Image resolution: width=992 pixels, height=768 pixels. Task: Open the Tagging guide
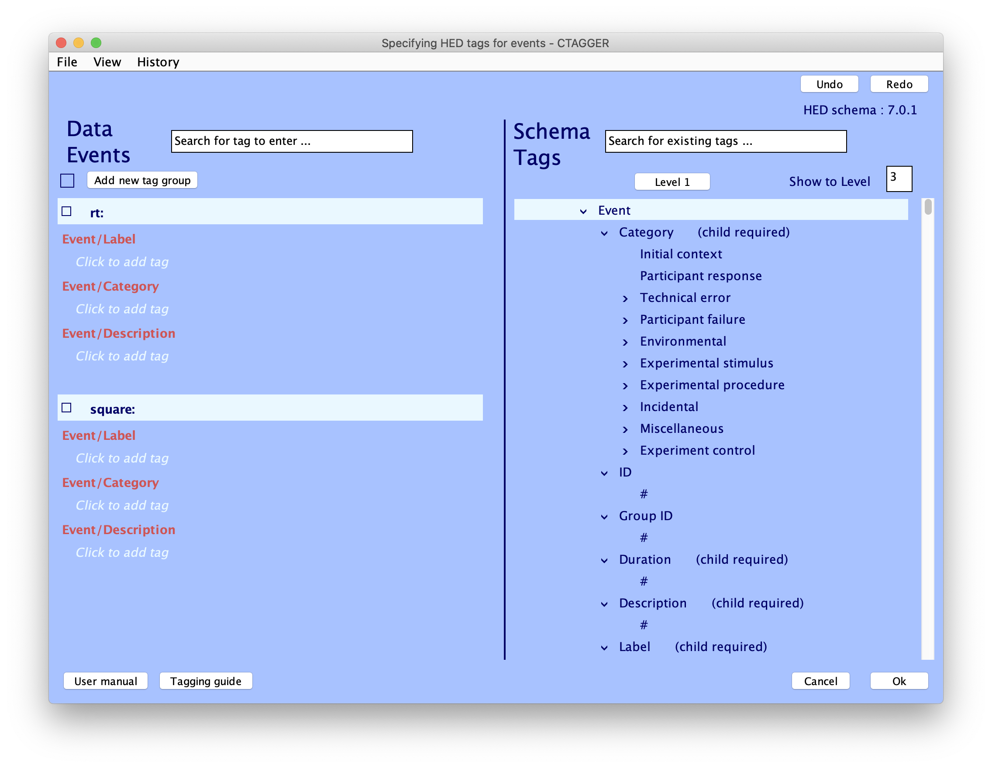pos(206,681)
